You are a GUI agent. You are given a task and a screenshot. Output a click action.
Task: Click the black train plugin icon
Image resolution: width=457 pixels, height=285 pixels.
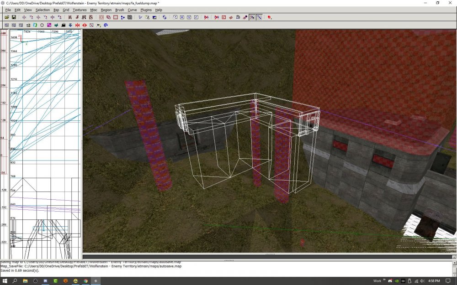pos(63,25)
